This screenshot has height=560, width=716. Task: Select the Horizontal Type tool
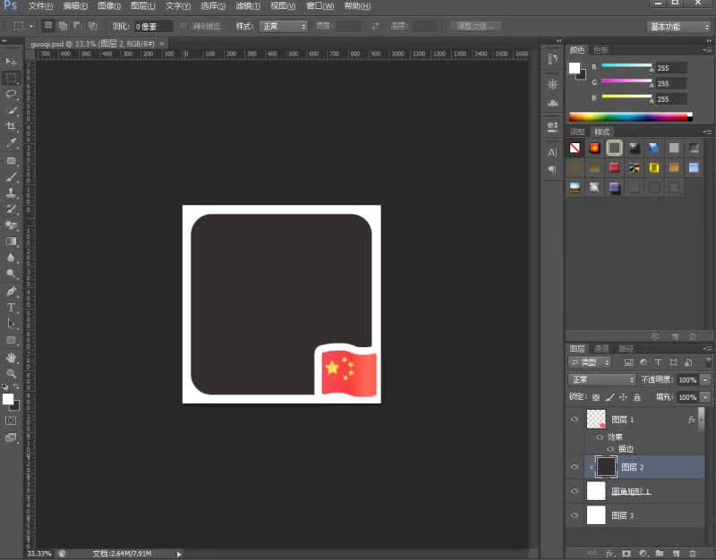[x=12, y=308]
